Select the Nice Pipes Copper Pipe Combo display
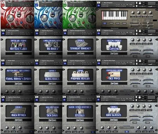This screenshot has height=134, width=158. pos(114,75)
